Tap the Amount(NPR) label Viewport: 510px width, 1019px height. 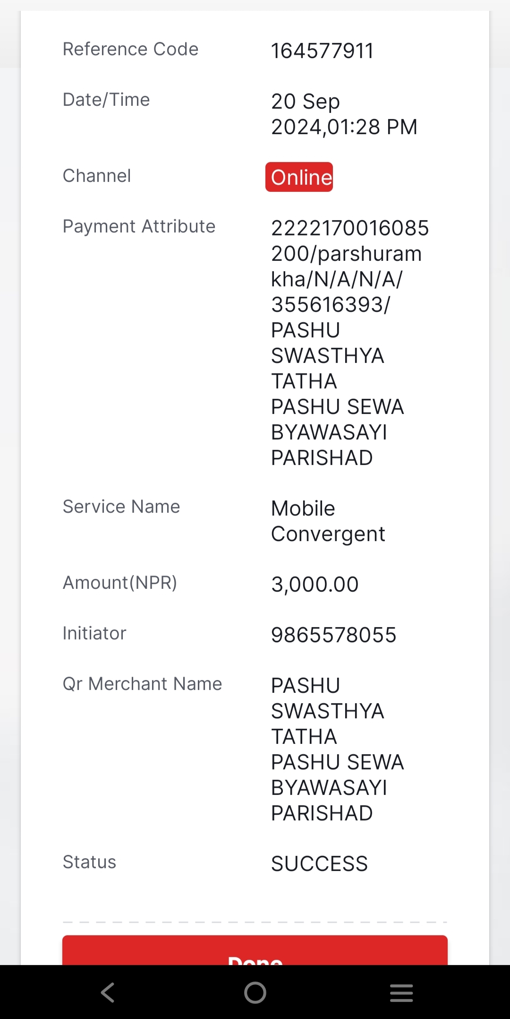[120, 583]
